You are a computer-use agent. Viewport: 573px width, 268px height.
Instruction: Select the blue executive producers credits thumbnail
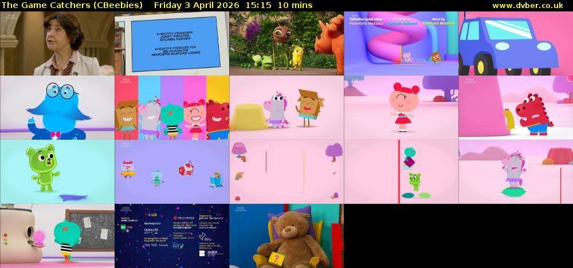[x=172, y=44]
